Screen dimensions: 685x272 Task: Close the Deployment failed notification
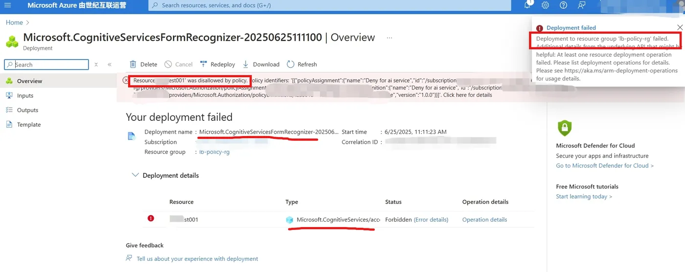[x=680, y=27]
